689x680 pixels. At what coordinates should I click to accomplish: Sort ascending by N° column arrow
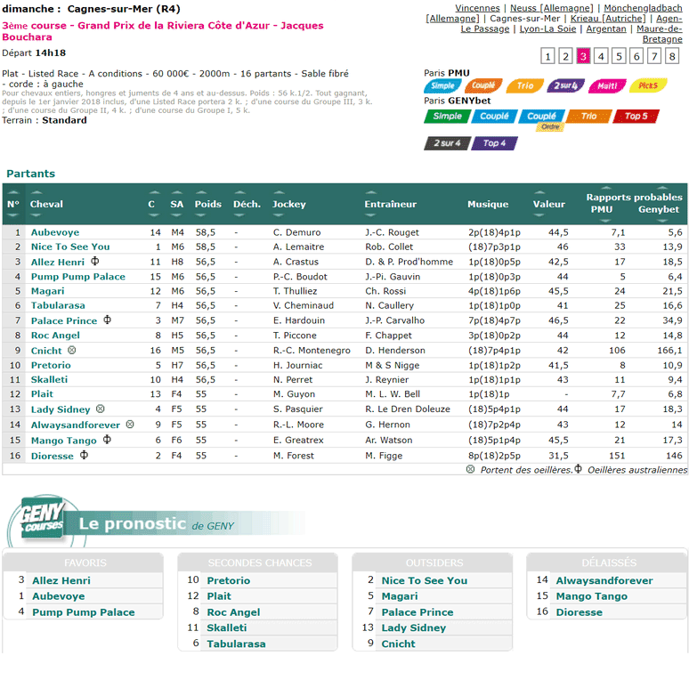(12, 193)
